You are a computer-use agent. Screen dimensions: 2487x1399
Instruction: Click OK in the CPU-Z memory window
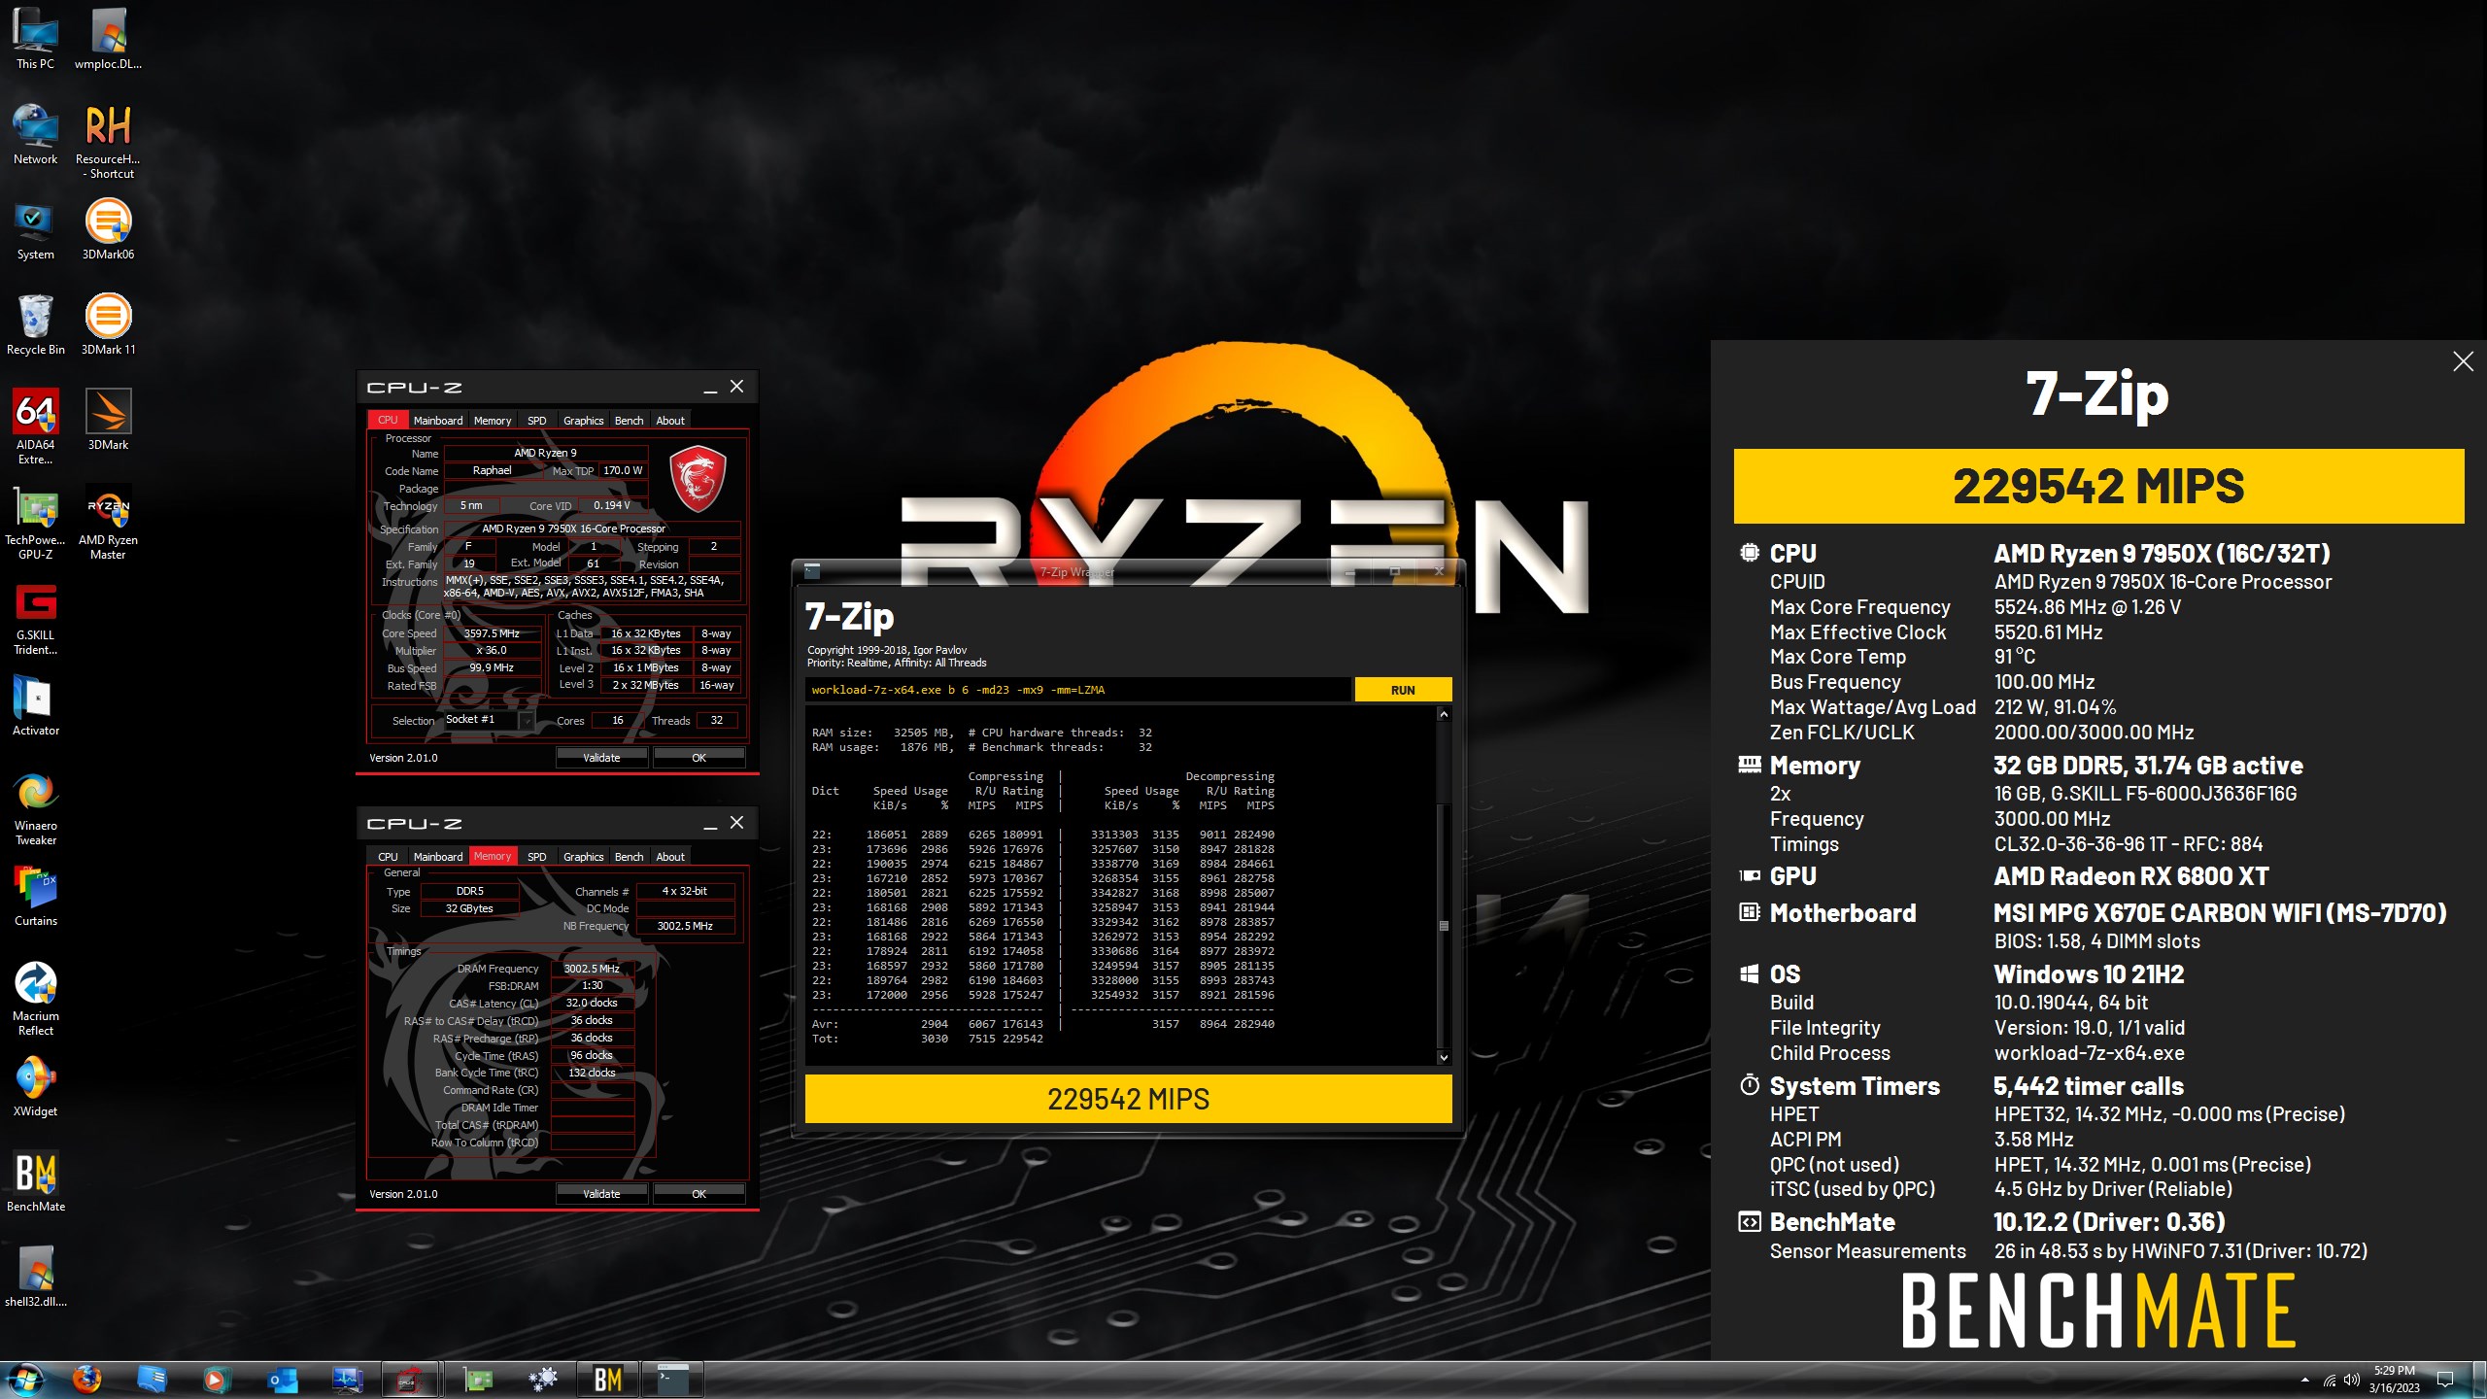698,1194
